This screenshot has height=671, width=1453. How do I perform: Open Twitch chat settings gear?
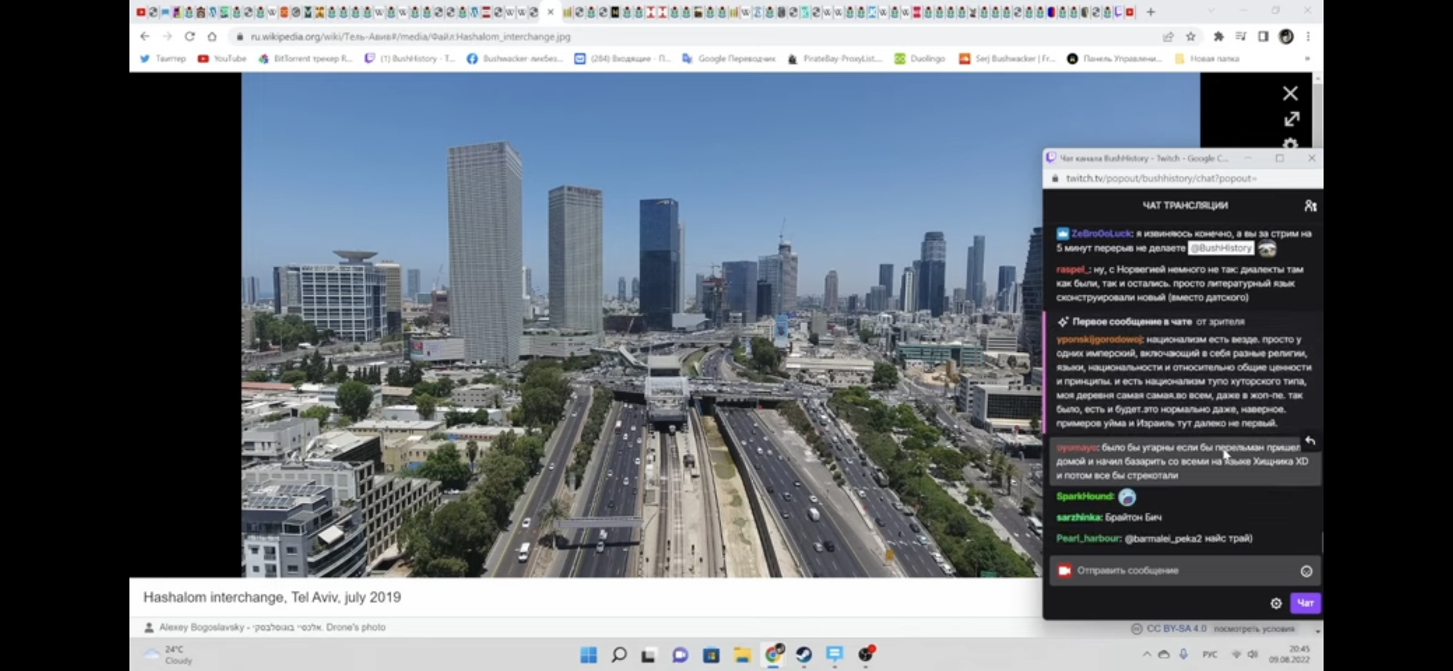pos(1276,604)
